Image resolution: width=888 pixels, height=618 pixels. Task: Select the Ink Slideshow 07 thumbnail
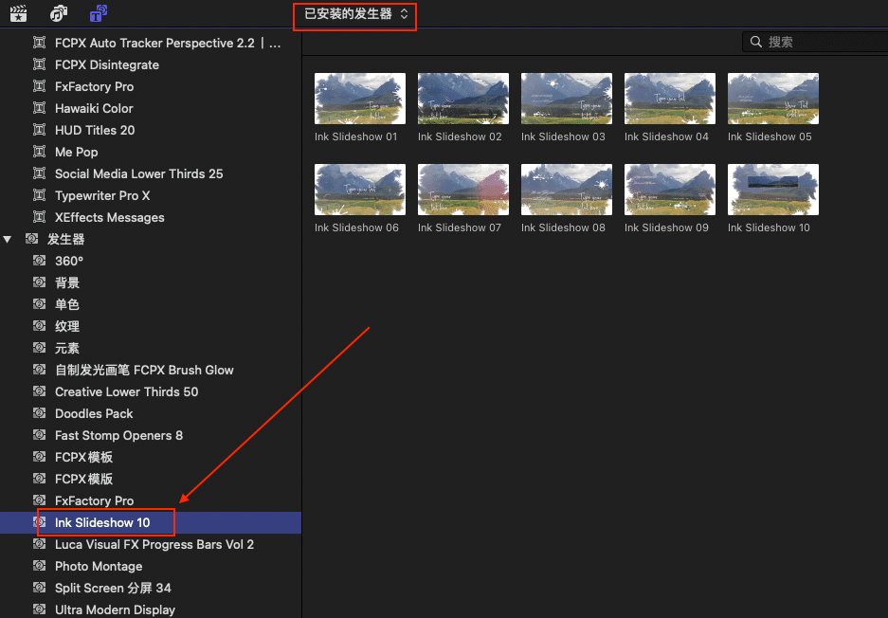pyautogui.click(x=463, y=190)
